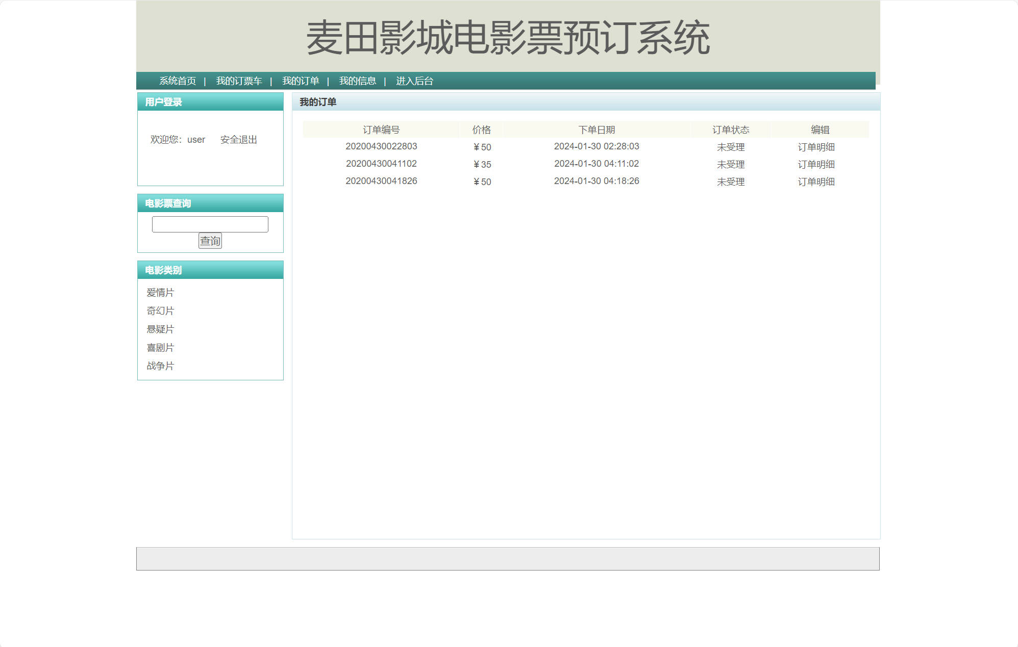Open the 爱情片 movie category
This screenshot has height=647, width=1018.
tap(160, 292)
